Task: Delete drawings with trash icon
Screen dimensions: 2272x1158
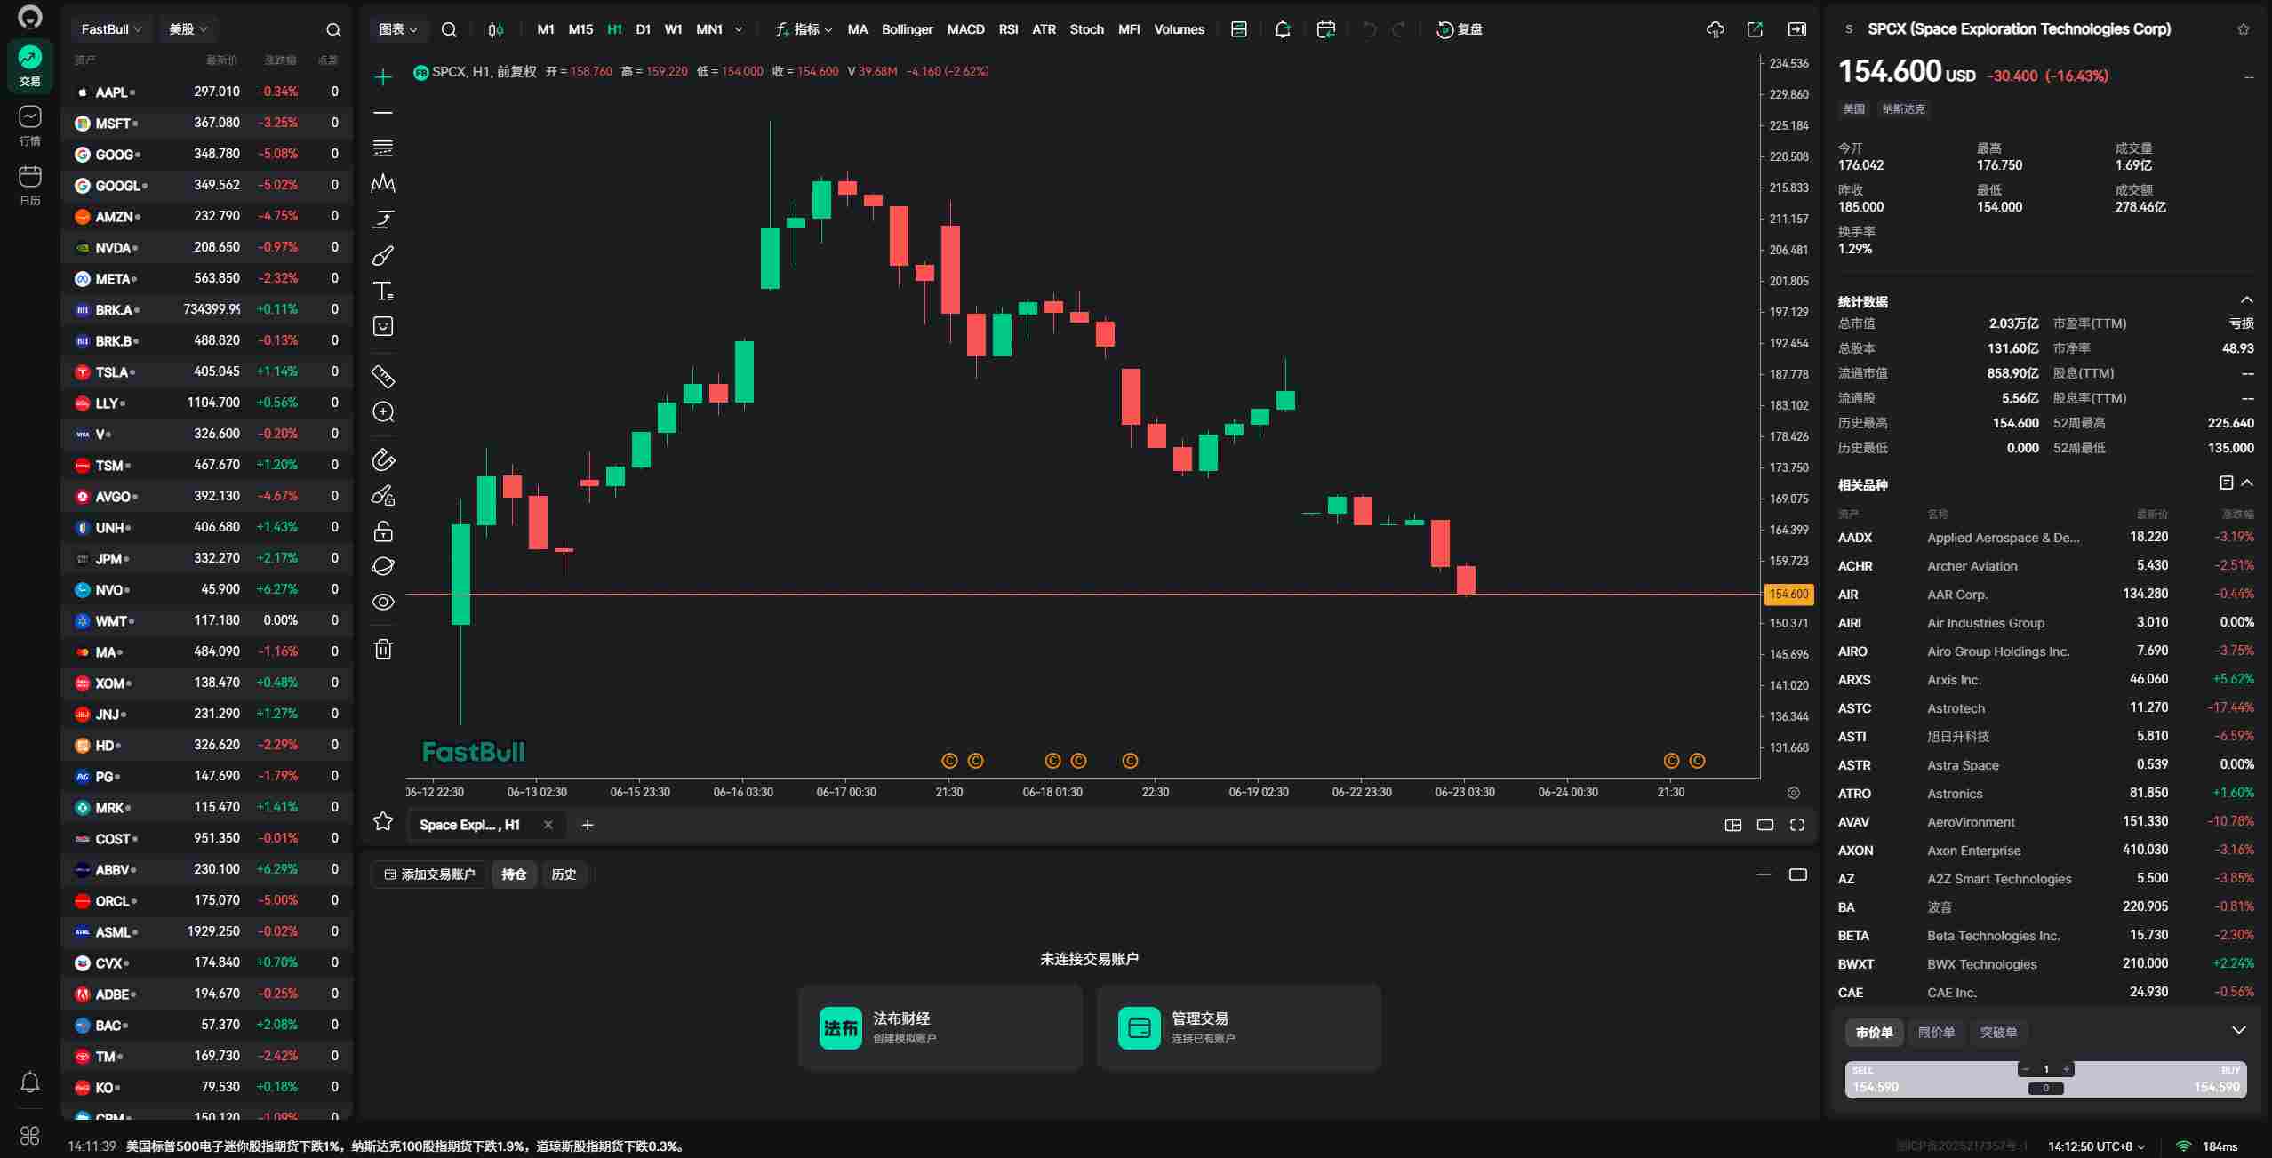Action: tap(383, 649)
